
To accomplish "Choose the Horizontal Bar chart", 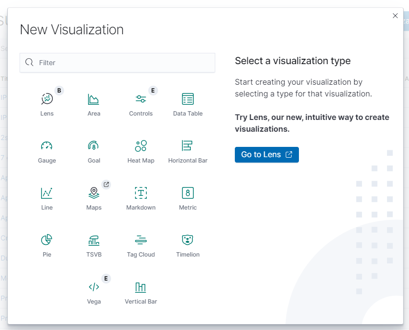I will pyautogui.click(x=188, y=146).
